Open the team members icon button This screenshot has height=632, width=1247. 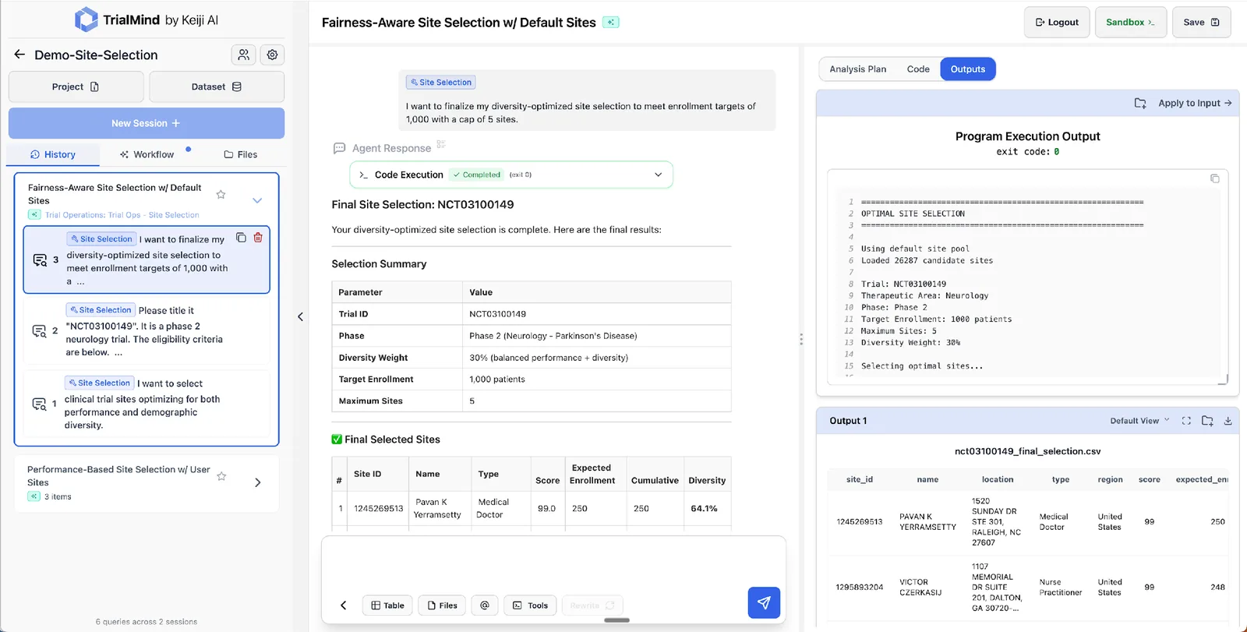[x=244, y=55]
